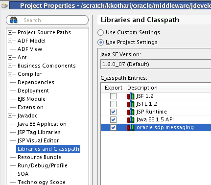Click the JSTL 1.2 library books icon
The height and width of the screenshot is (185, 211).
[x=131, y=104]
